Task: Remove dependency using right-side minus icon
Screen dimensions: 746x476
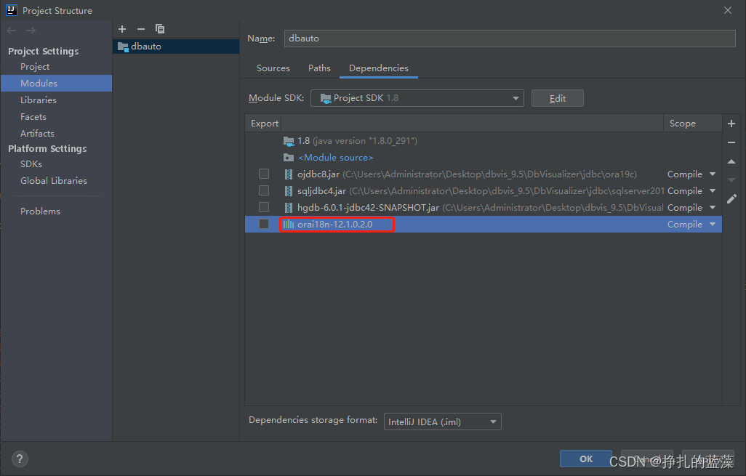Action: (x=731, y=142)
